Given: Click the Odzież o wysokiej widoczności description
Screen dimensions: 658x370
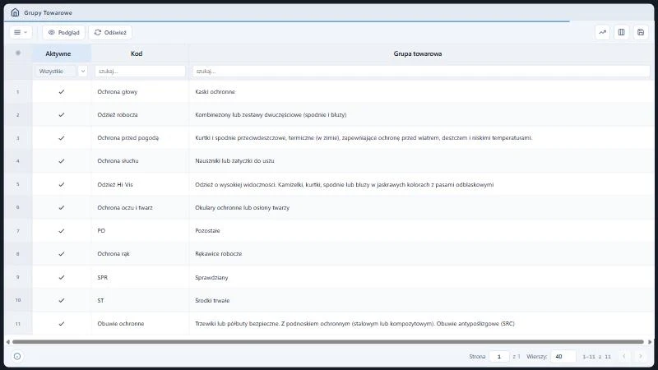Looking at the screenshot, I should click(344, 184).
